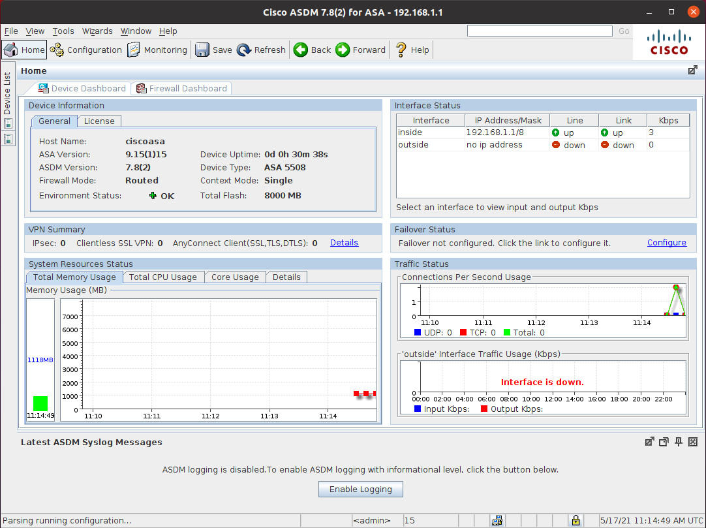Open Help from the toolbar

pyautogui.click(x=412, y=50)
